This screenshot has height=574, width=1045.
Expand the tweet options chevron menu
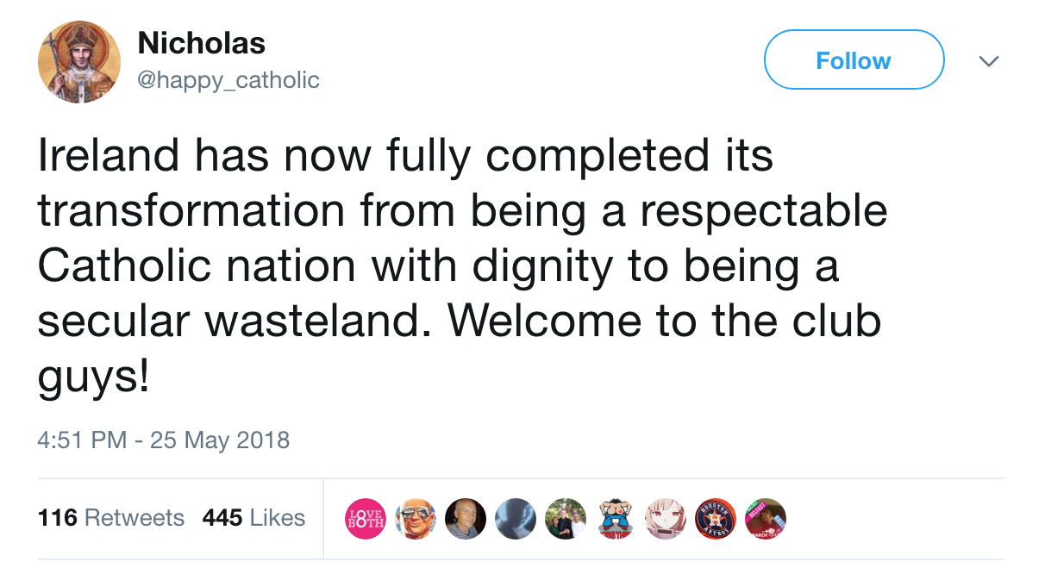tap(989, 61)
